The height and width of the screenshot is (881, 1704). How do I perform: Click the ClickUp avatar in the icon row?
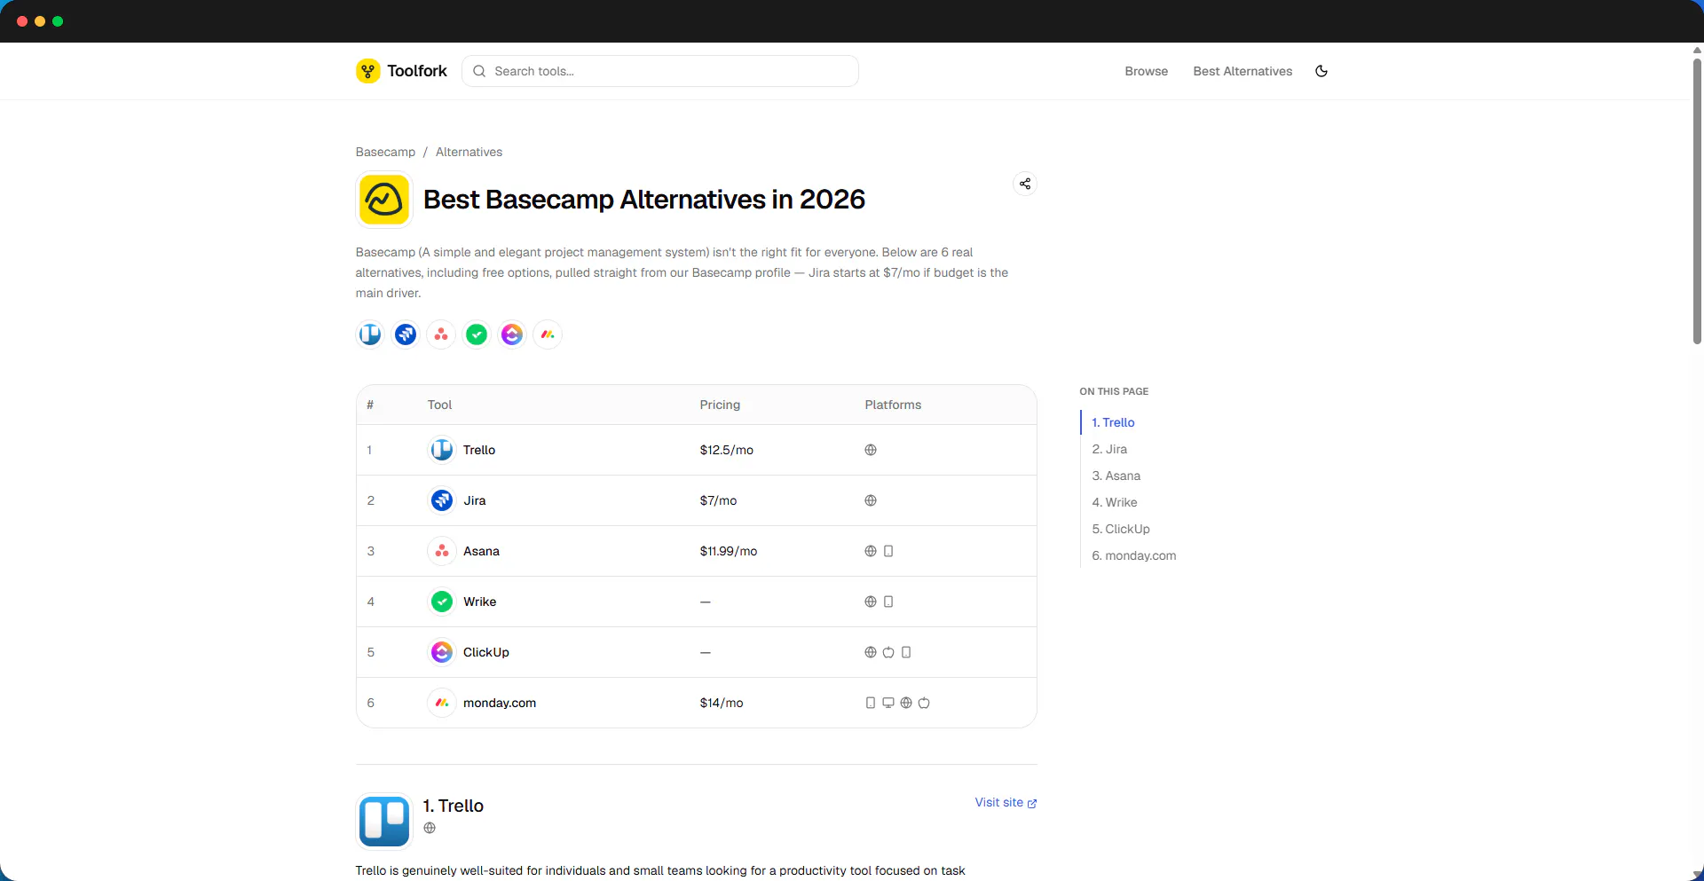point(512,334)
